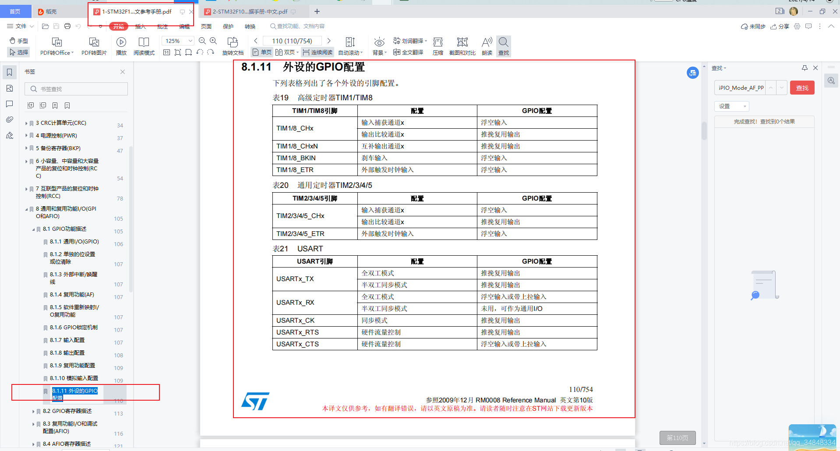Select the Hand tool (手型)
The width and height of the screenshot is (840, 451).
click(x=18, y=41)
